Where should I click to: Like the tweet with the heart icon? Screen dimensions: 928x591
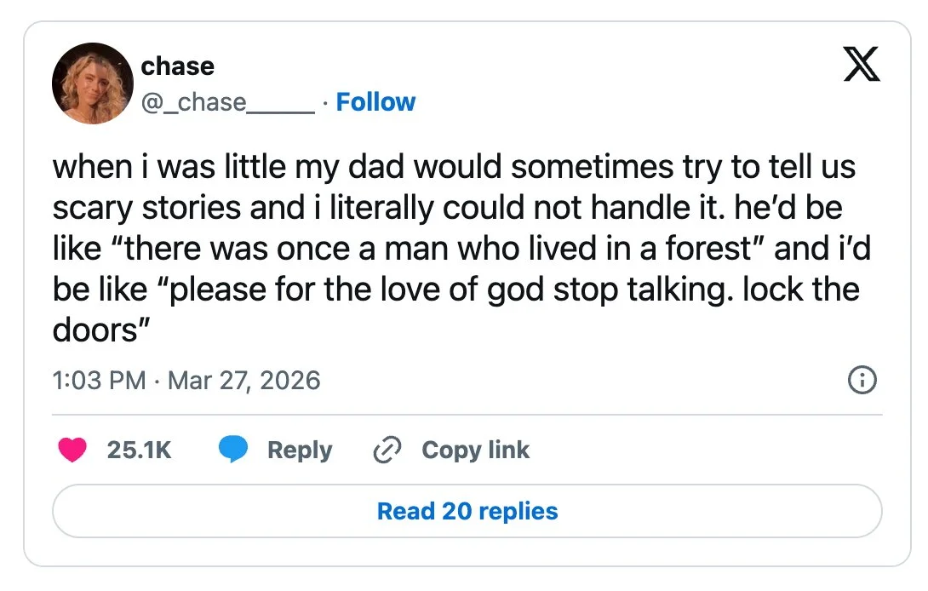coord(72,450)
